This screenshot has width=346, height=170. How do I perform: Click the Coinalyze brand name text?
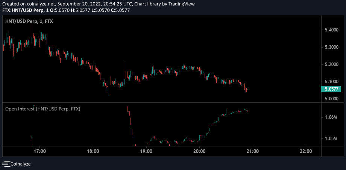point(21,164)
